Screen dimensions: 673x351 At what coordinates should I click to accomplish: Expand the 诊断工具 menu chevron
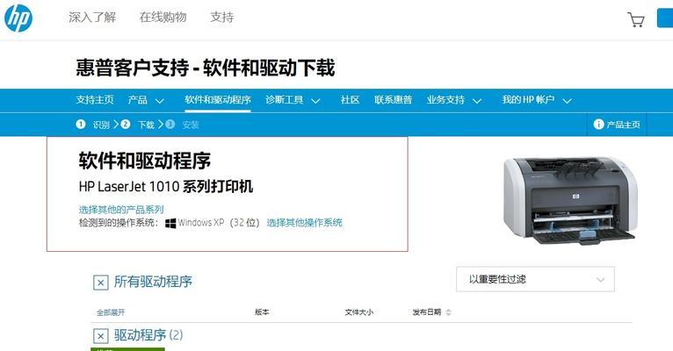point(315,101)
